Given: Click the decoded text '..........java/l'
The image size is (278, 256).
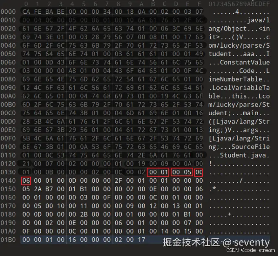Looking at the screenshot, I should click(239, 20).
